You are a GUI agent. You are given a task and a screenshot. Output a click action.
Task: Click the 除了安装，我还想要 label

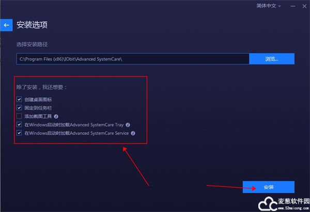pos(42,87)
